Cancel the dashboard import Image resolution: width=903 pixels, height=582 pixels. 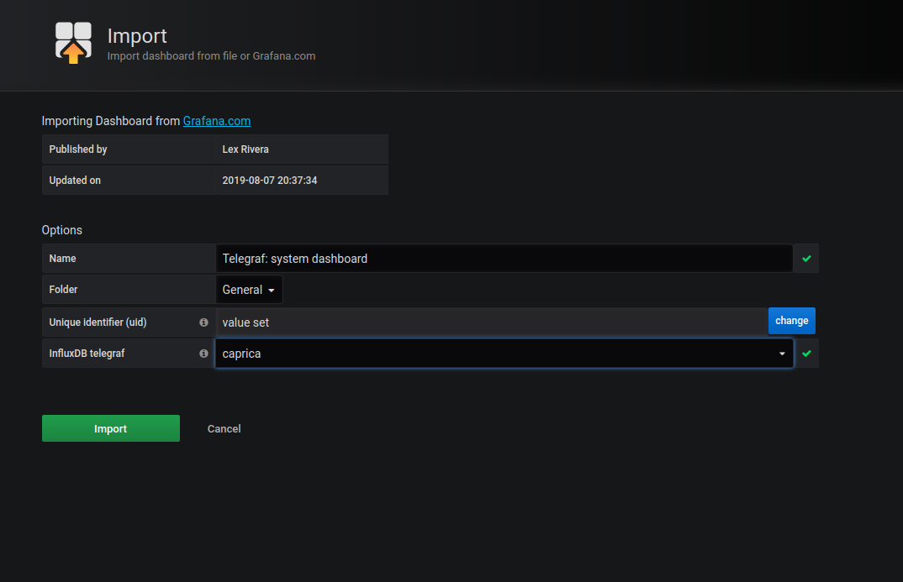224,428
